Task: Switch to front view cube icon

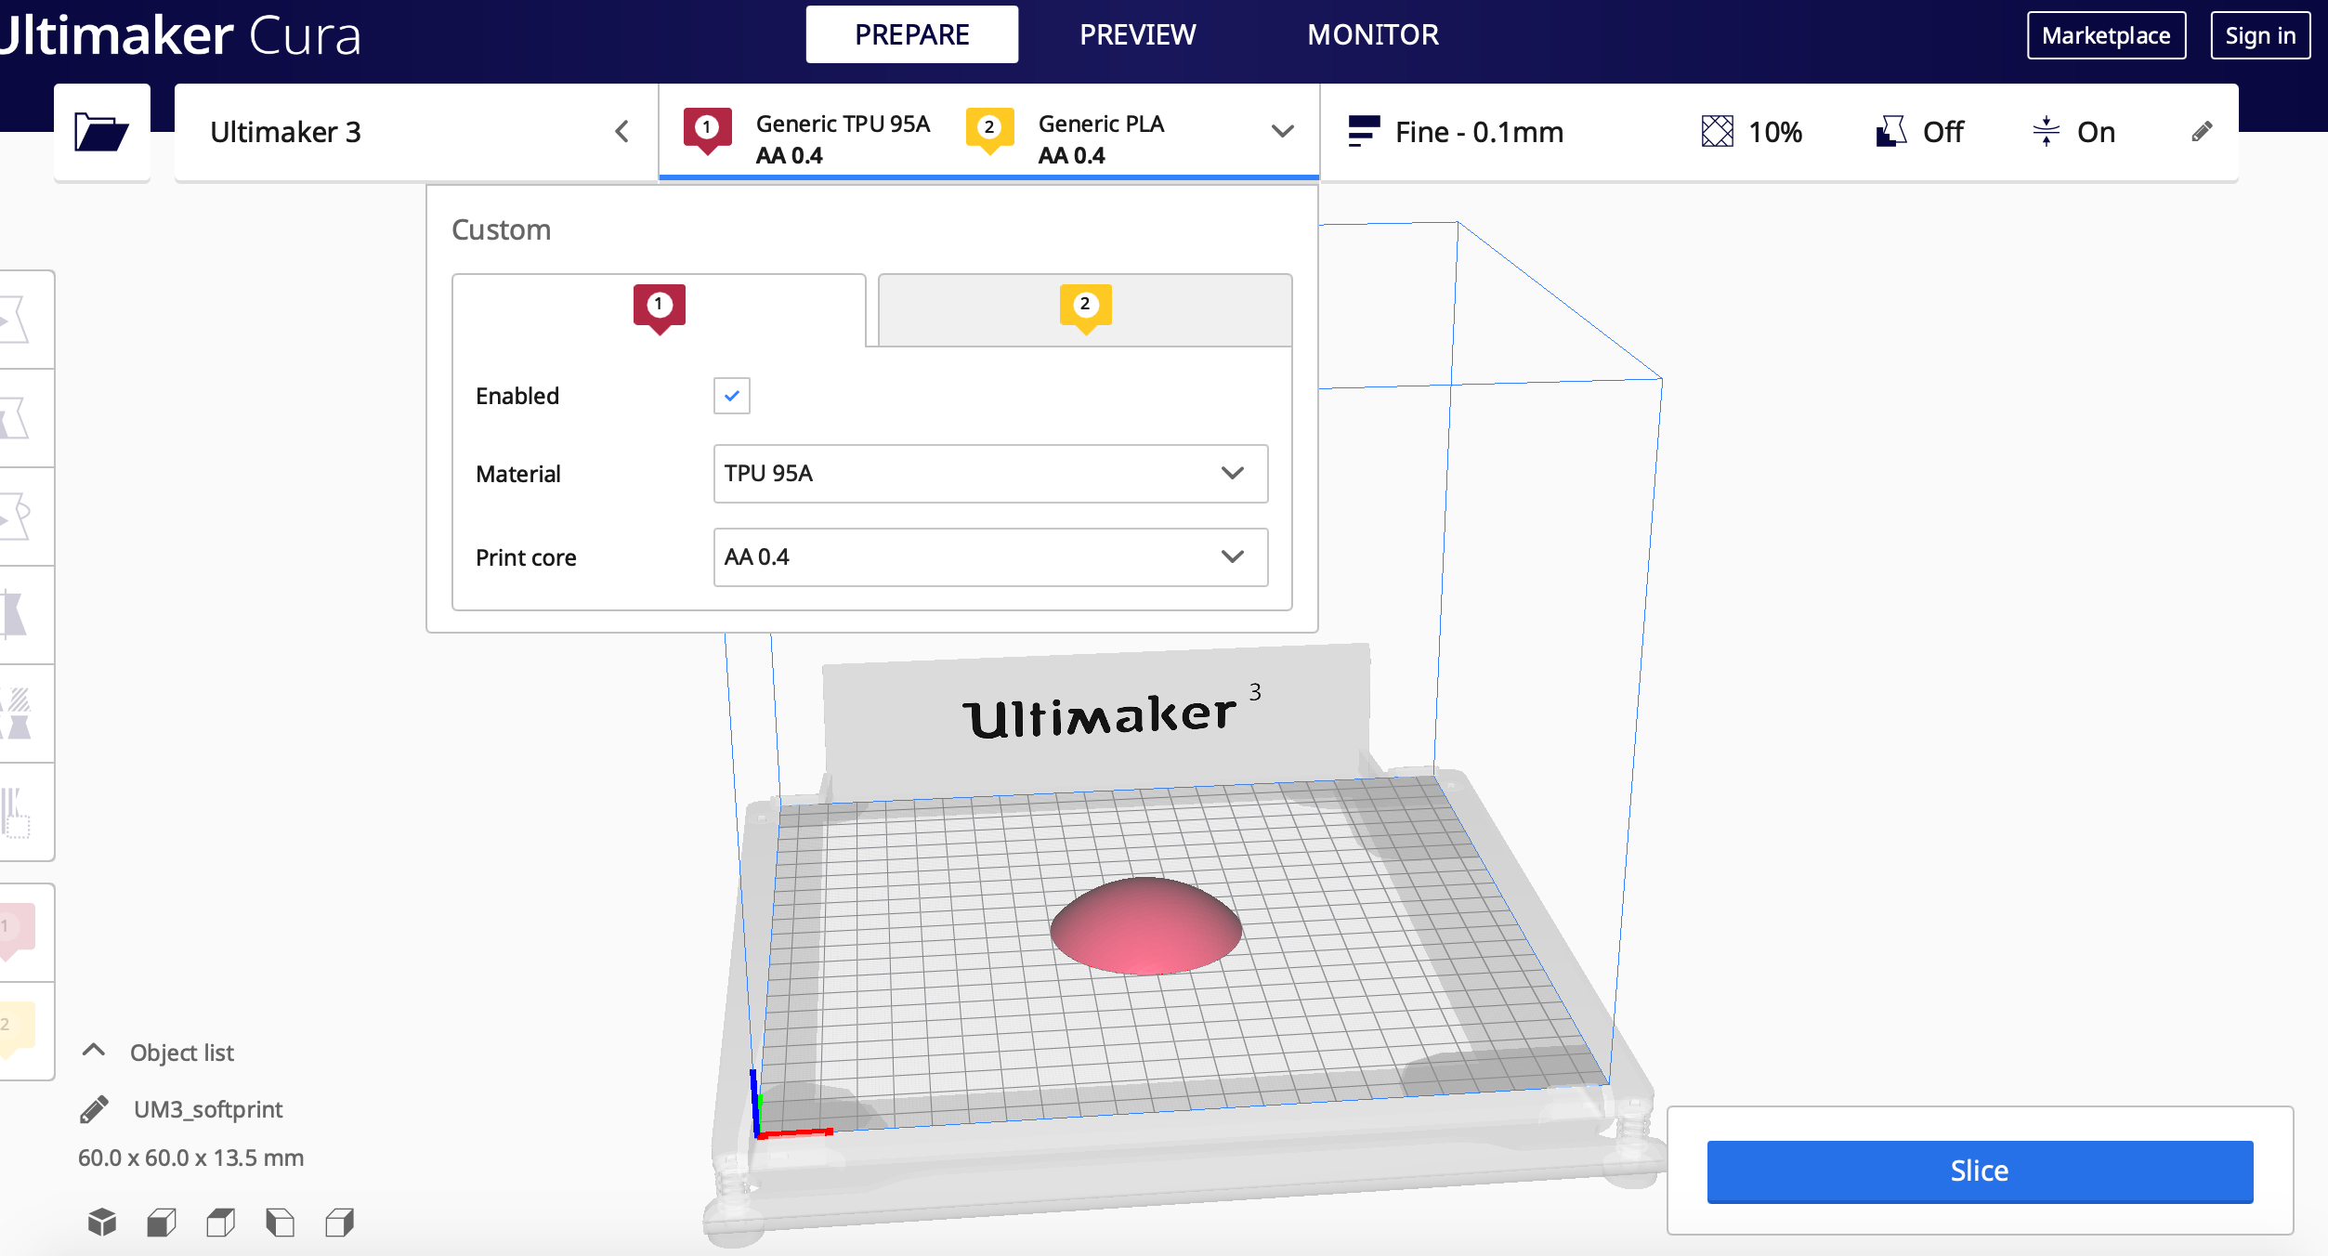Action: tap(162, 1222)
